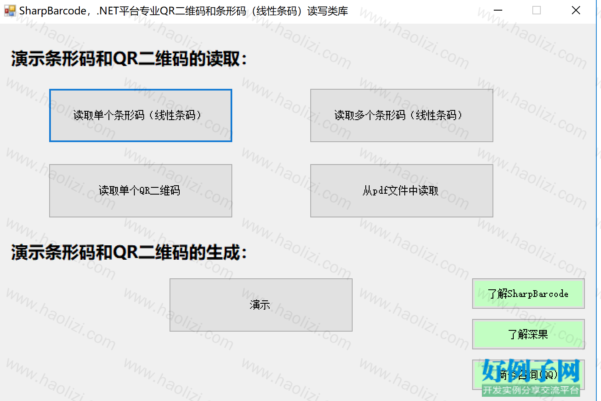Screen dimensions: 601x401
Task: Open 了解SharpBarcode info button
Action: (x=529, y=294)
